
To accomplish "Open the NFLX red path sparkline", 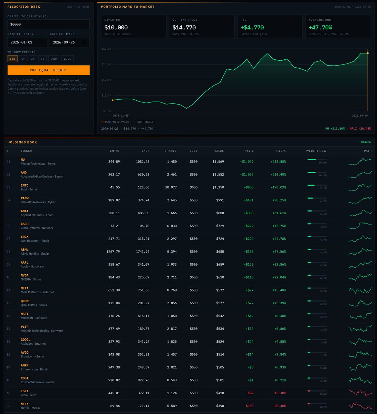I will [x=360, y=406].
